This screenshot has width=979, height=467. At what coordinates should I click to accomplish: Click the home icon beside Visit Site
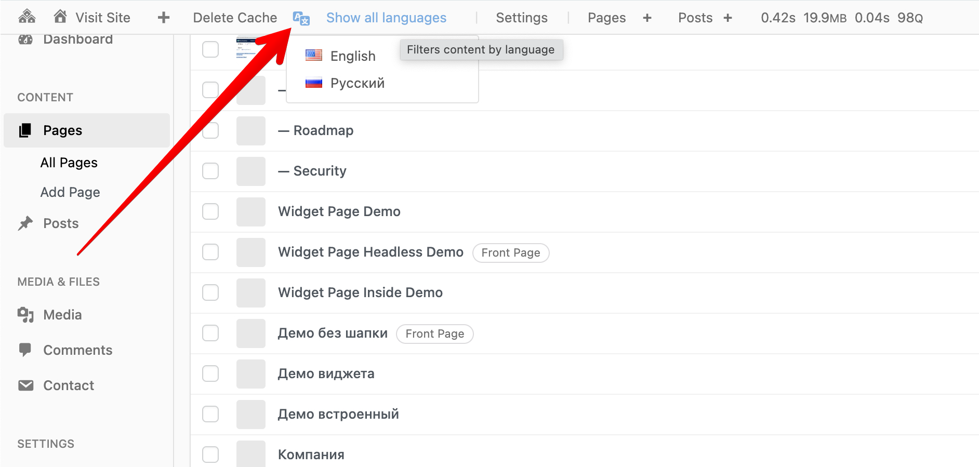click(x=60, y=17)
